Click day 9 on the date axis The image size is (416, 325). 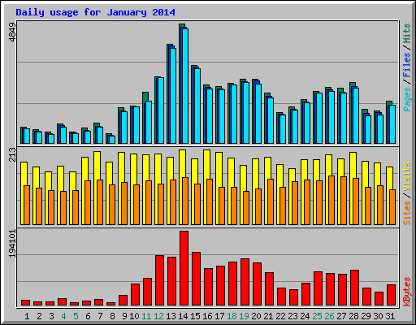tap(124, 316)
